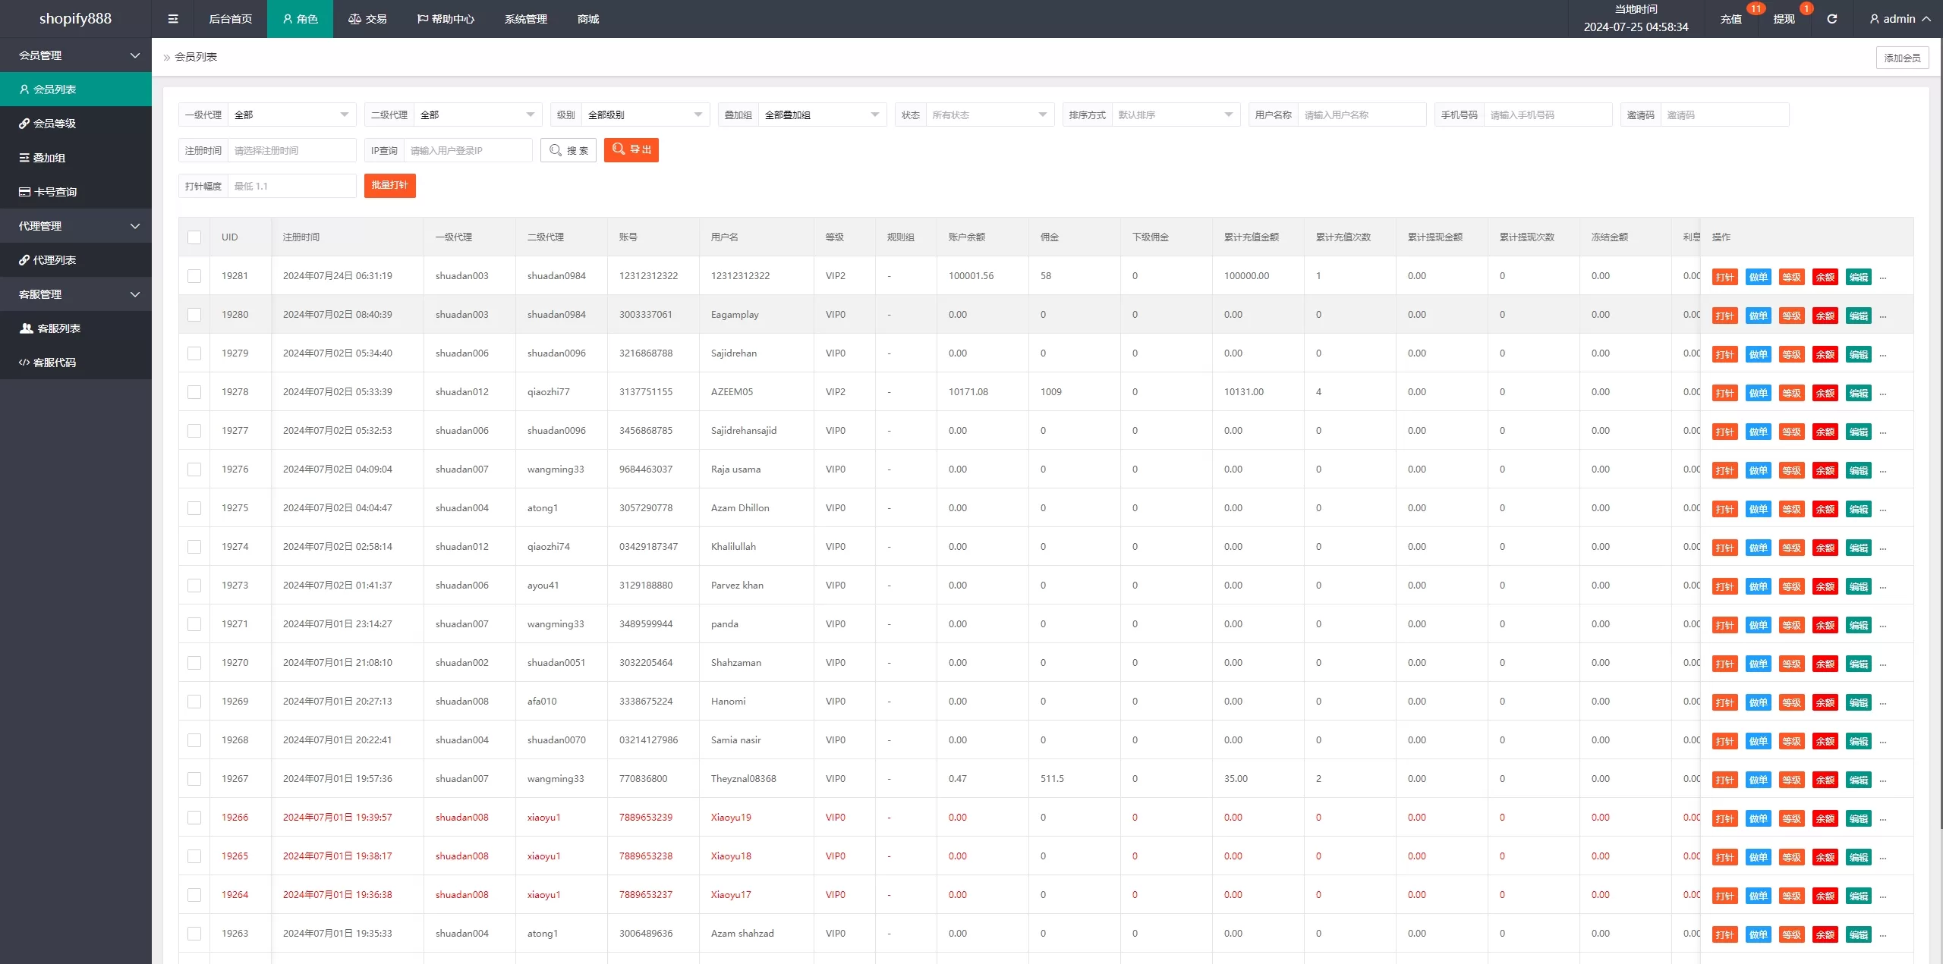The height and width of the screenshot is (964, 1943).
Task: Collapse the 代理管理 sidebar section
Action: tap(76, 226)
